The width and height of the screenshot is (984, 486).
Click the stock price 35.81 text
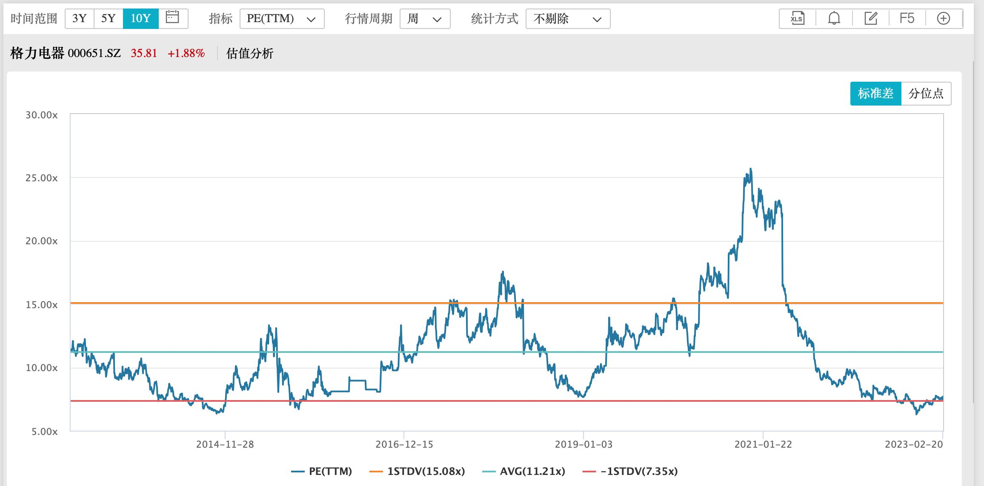143,53
